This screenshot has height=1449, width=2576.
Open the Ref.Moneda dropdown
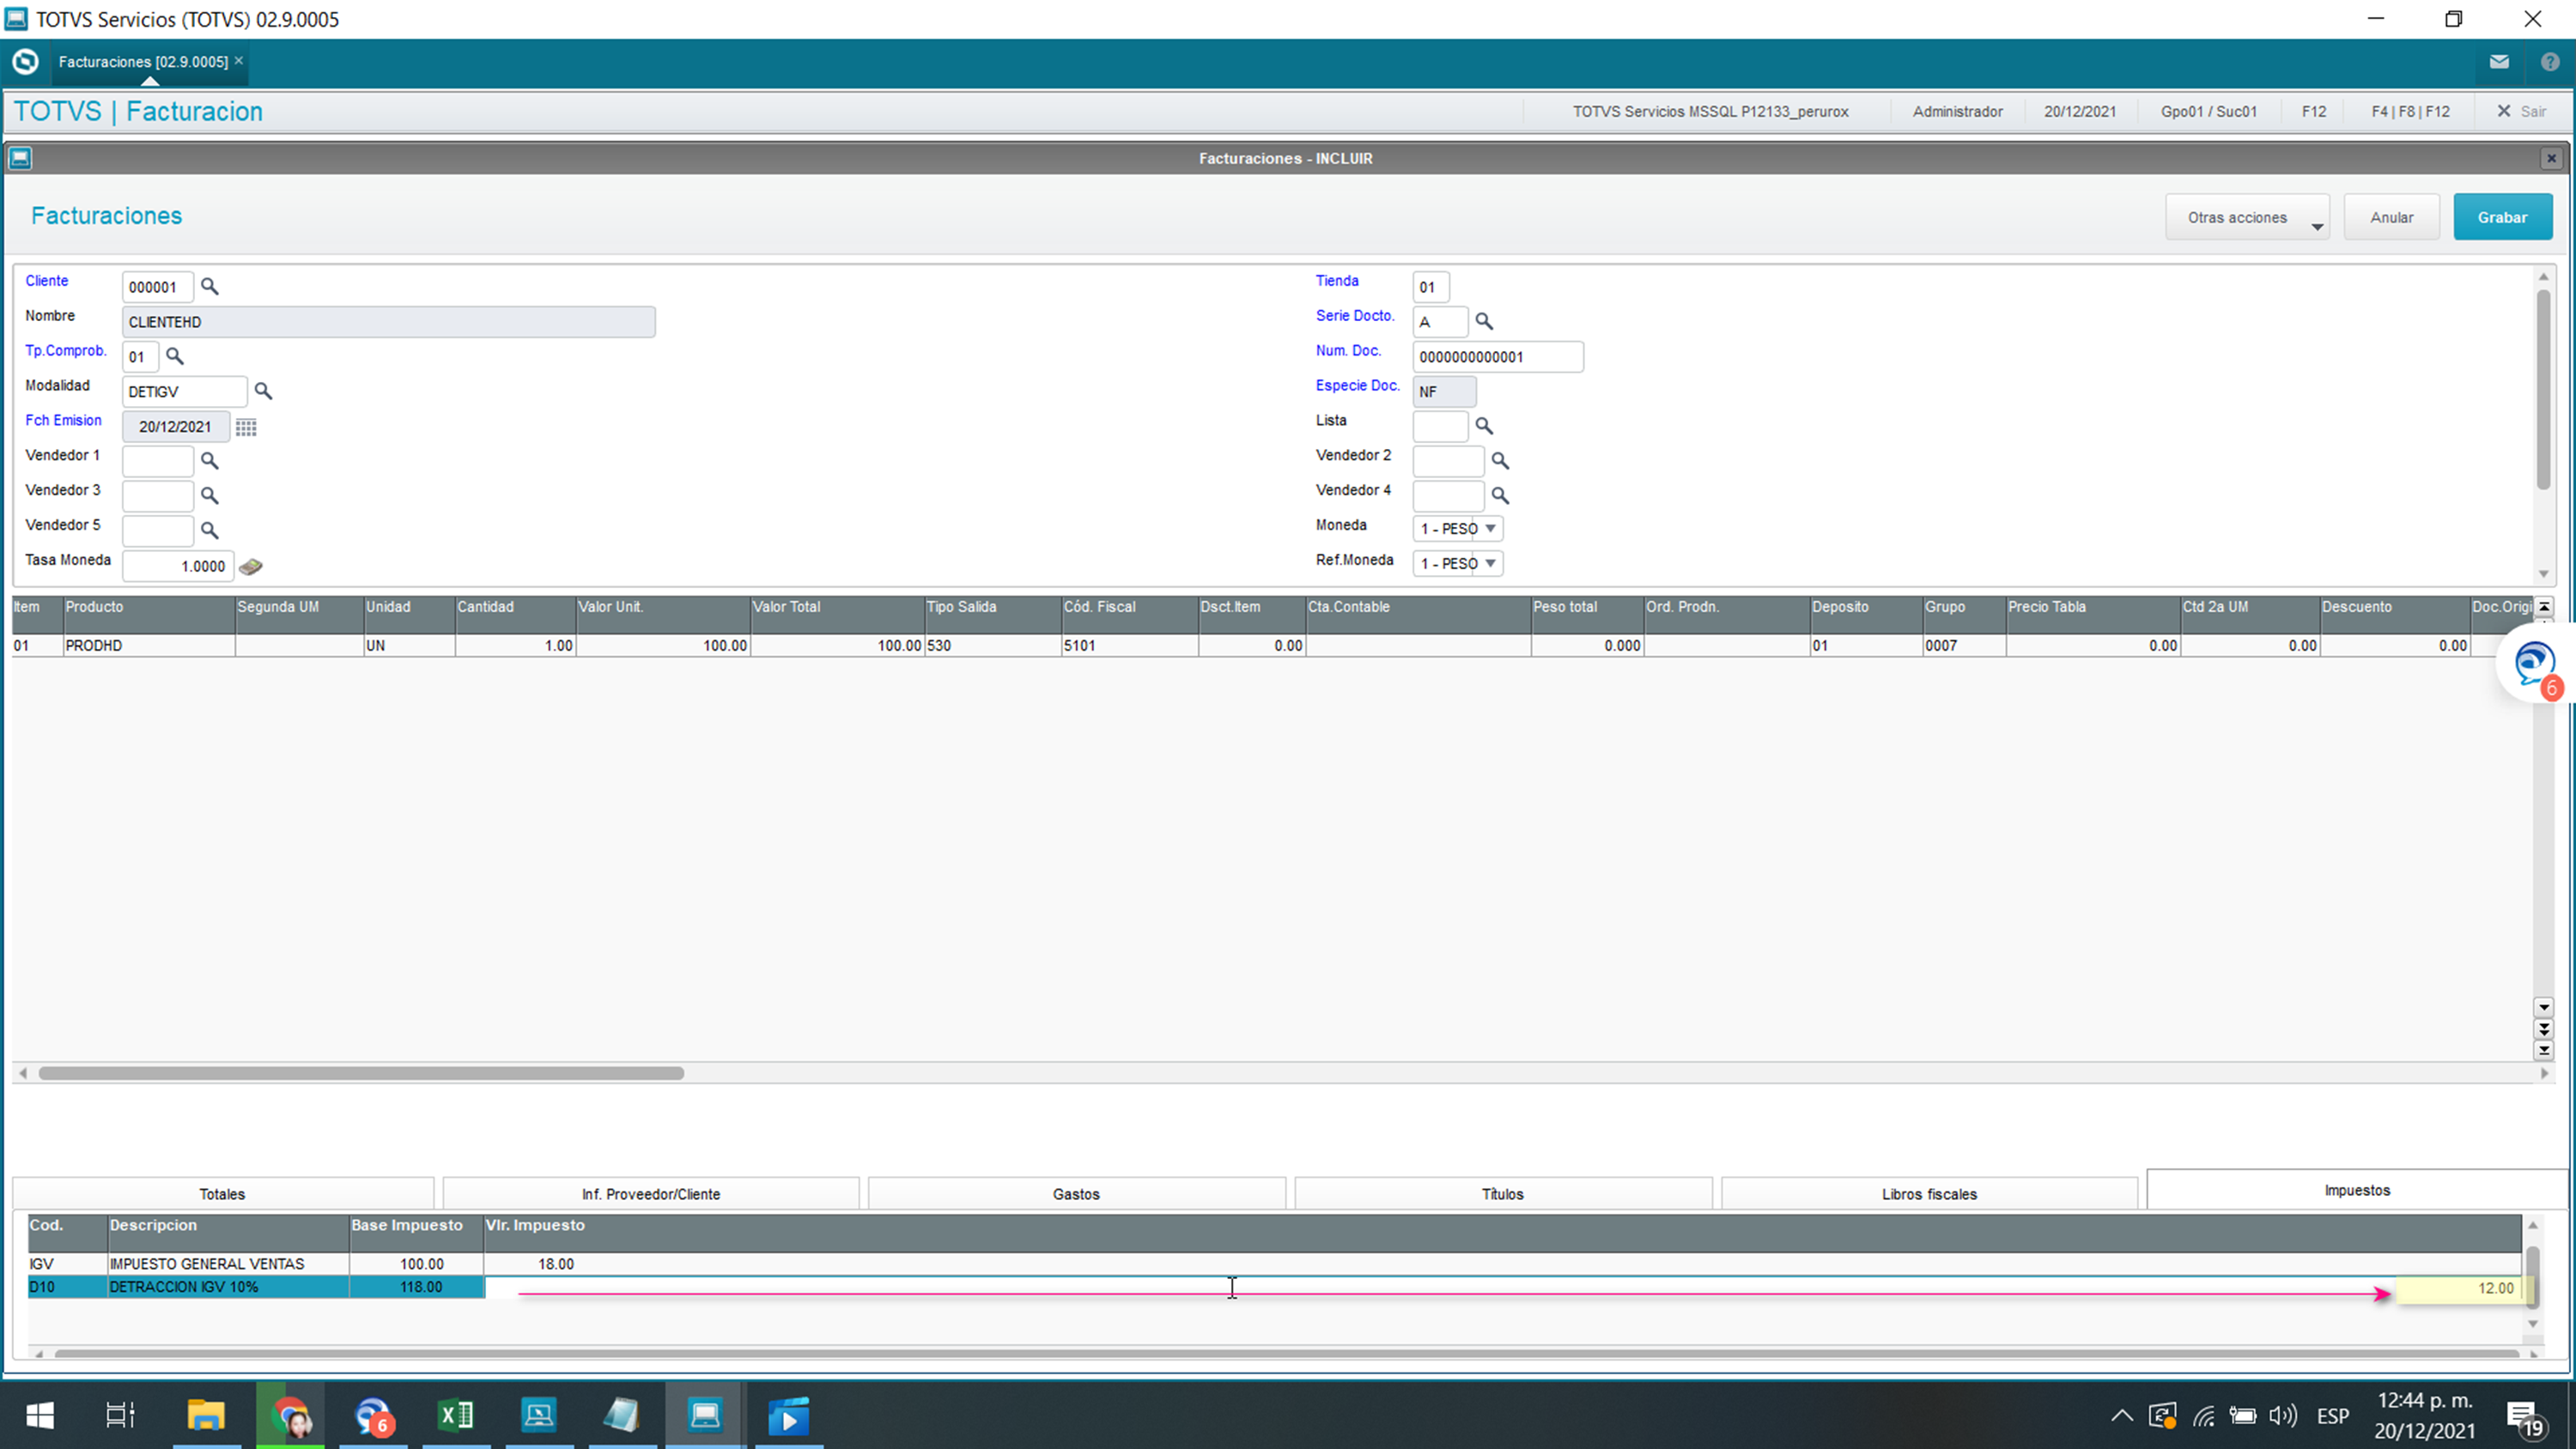[x=1457, y=564]
